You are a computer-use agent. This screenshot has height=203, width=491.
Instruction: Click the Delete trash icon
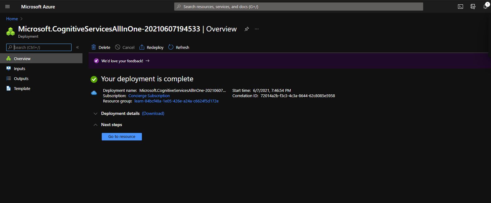point(94,47)
